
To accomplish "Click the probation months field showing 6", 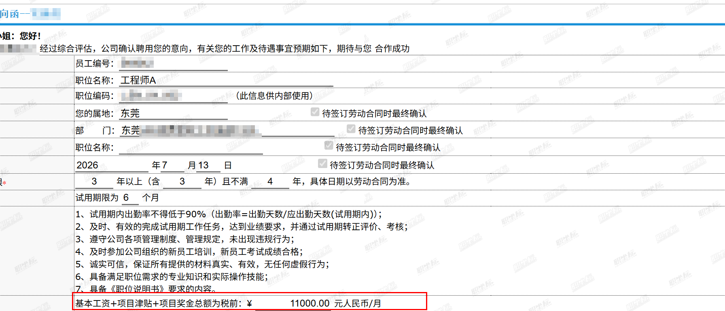I will coord(129,198).
